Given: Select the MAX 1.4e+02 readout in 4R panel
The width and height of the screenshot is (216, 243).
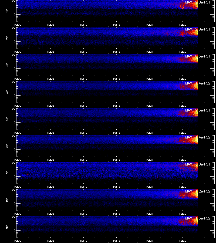Looking at the screenshot, I should [x=198, y=83].
